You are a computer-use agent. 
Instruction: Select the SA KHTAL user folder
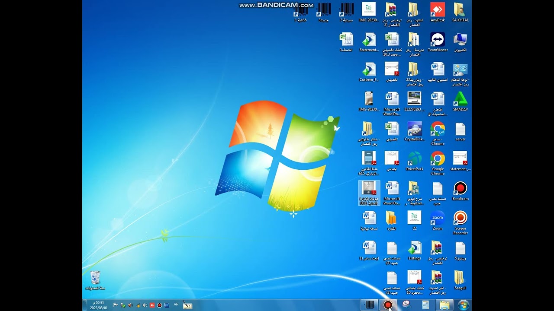(x=460, y=13)
